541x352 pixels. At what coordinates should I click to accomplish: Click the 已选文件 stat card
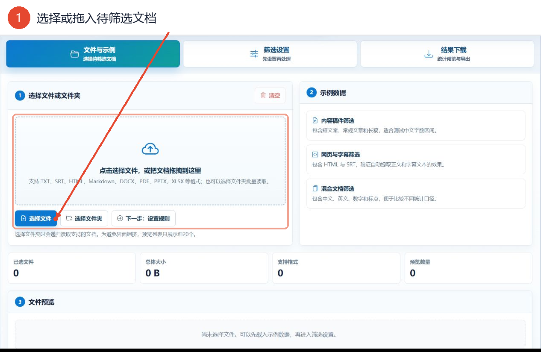[x=72, y=268]
